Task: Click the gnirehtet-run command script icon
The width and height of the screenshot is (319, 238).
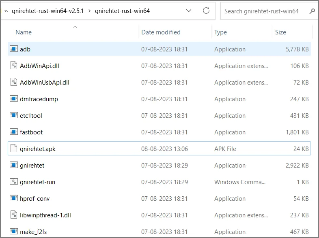Action: (14, 181)
